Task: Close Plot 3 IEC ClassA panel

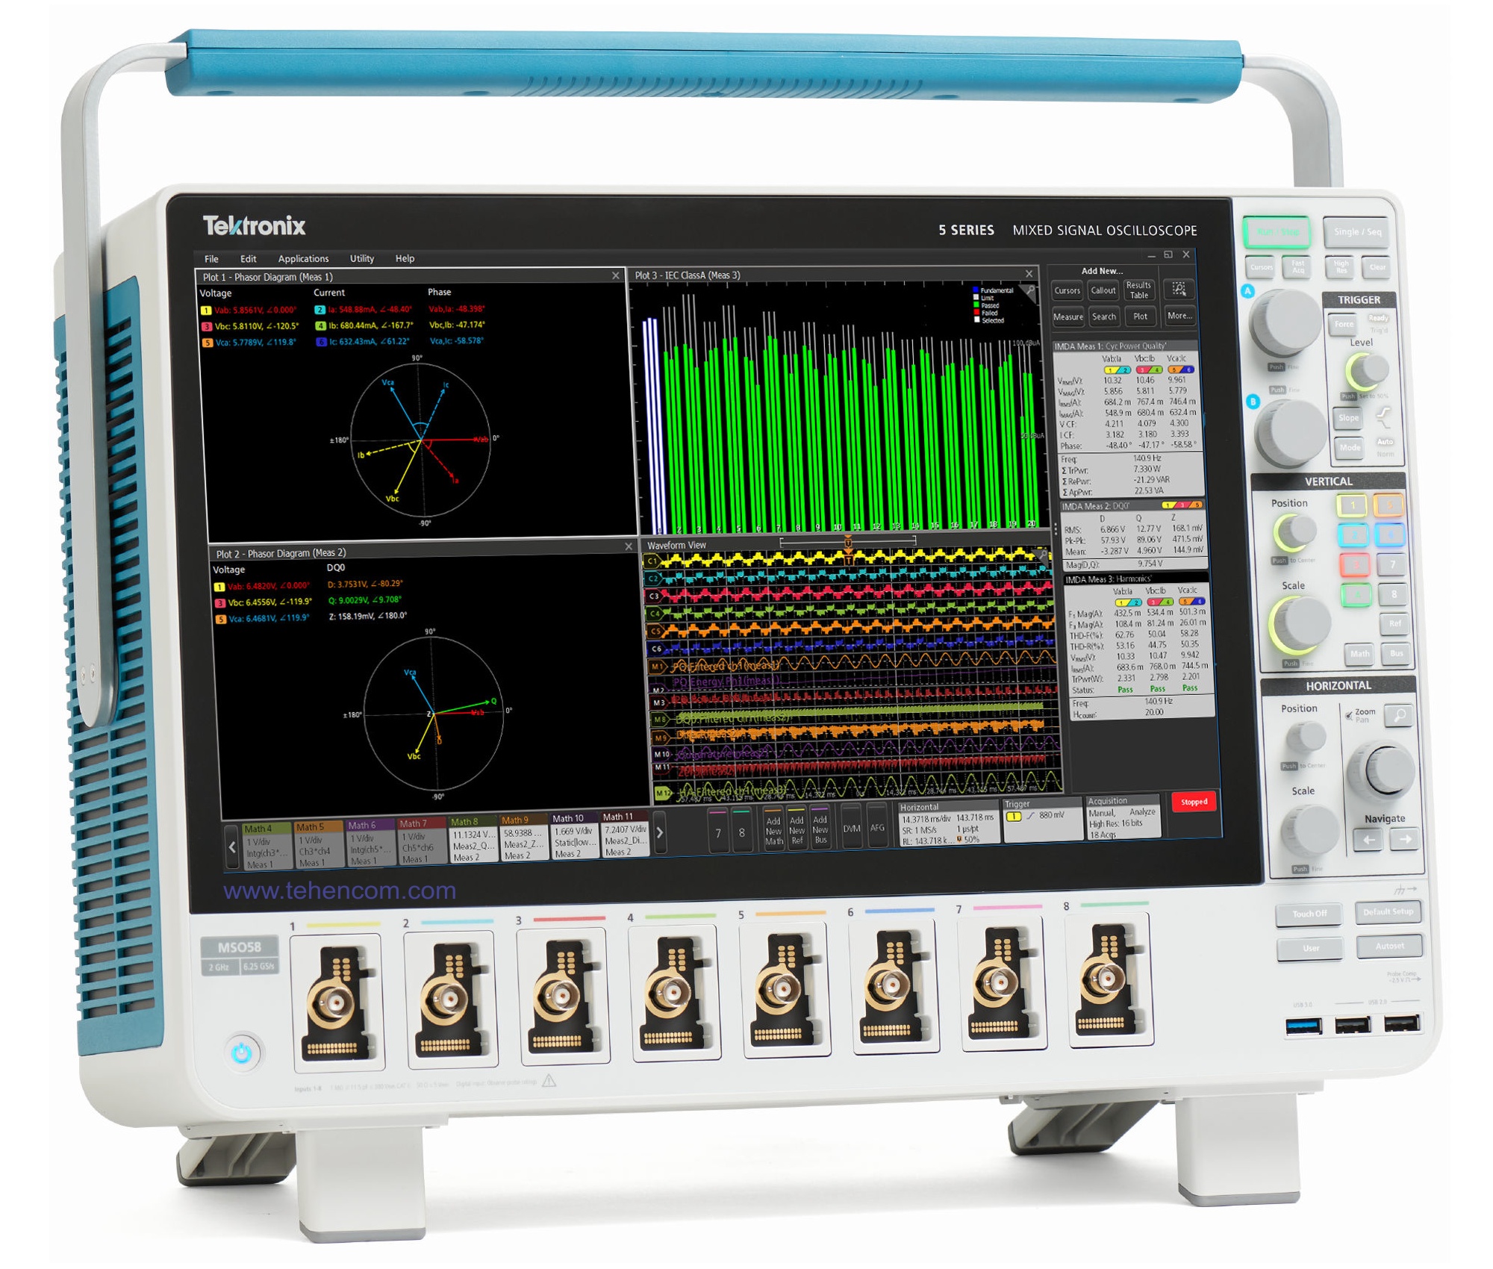Action: (1029, 274)
